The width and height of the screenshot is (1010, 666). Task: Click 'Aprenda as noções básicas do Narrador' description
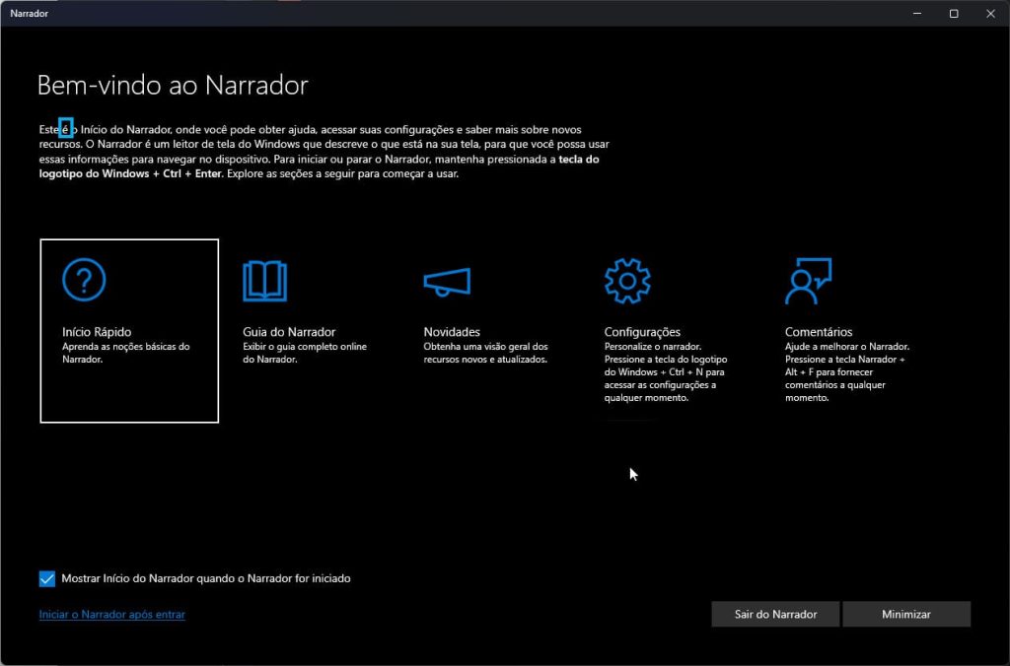click(x=125, y=353)
